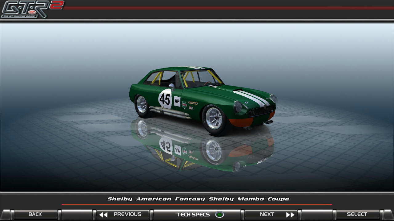Toggle the green TECH SPECS indicator light
This screenshot has width=394, height=221.
(219, 215)
